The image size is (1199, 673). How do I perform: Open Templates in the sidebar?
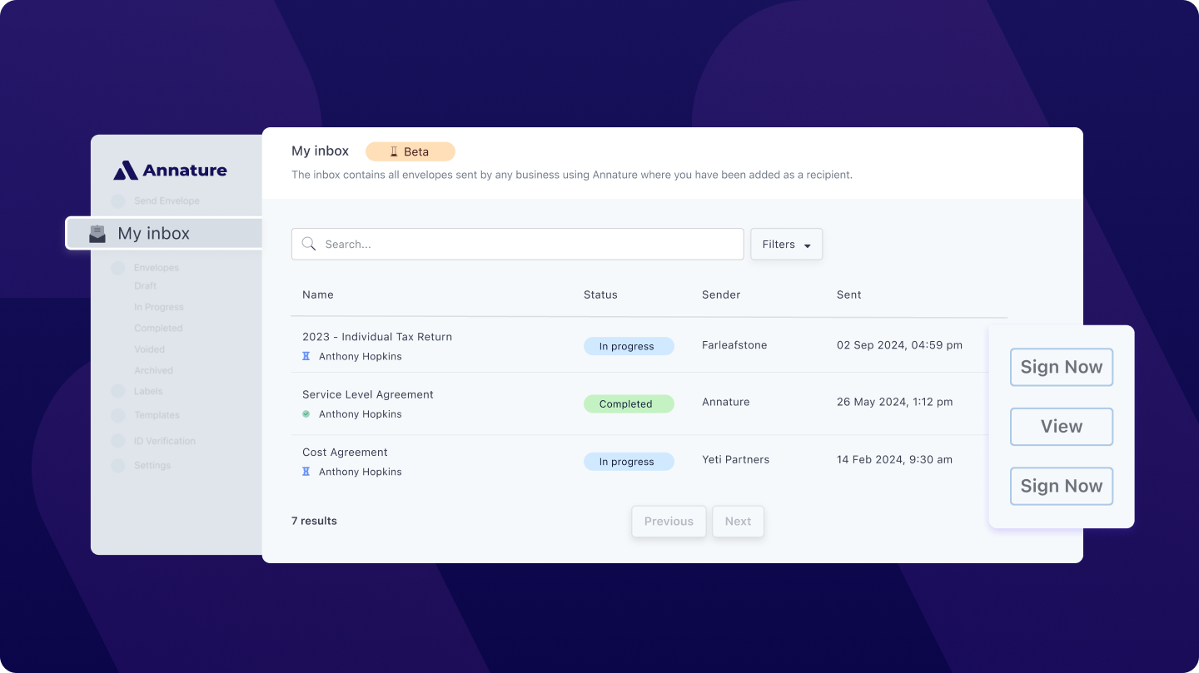point(157,415)
